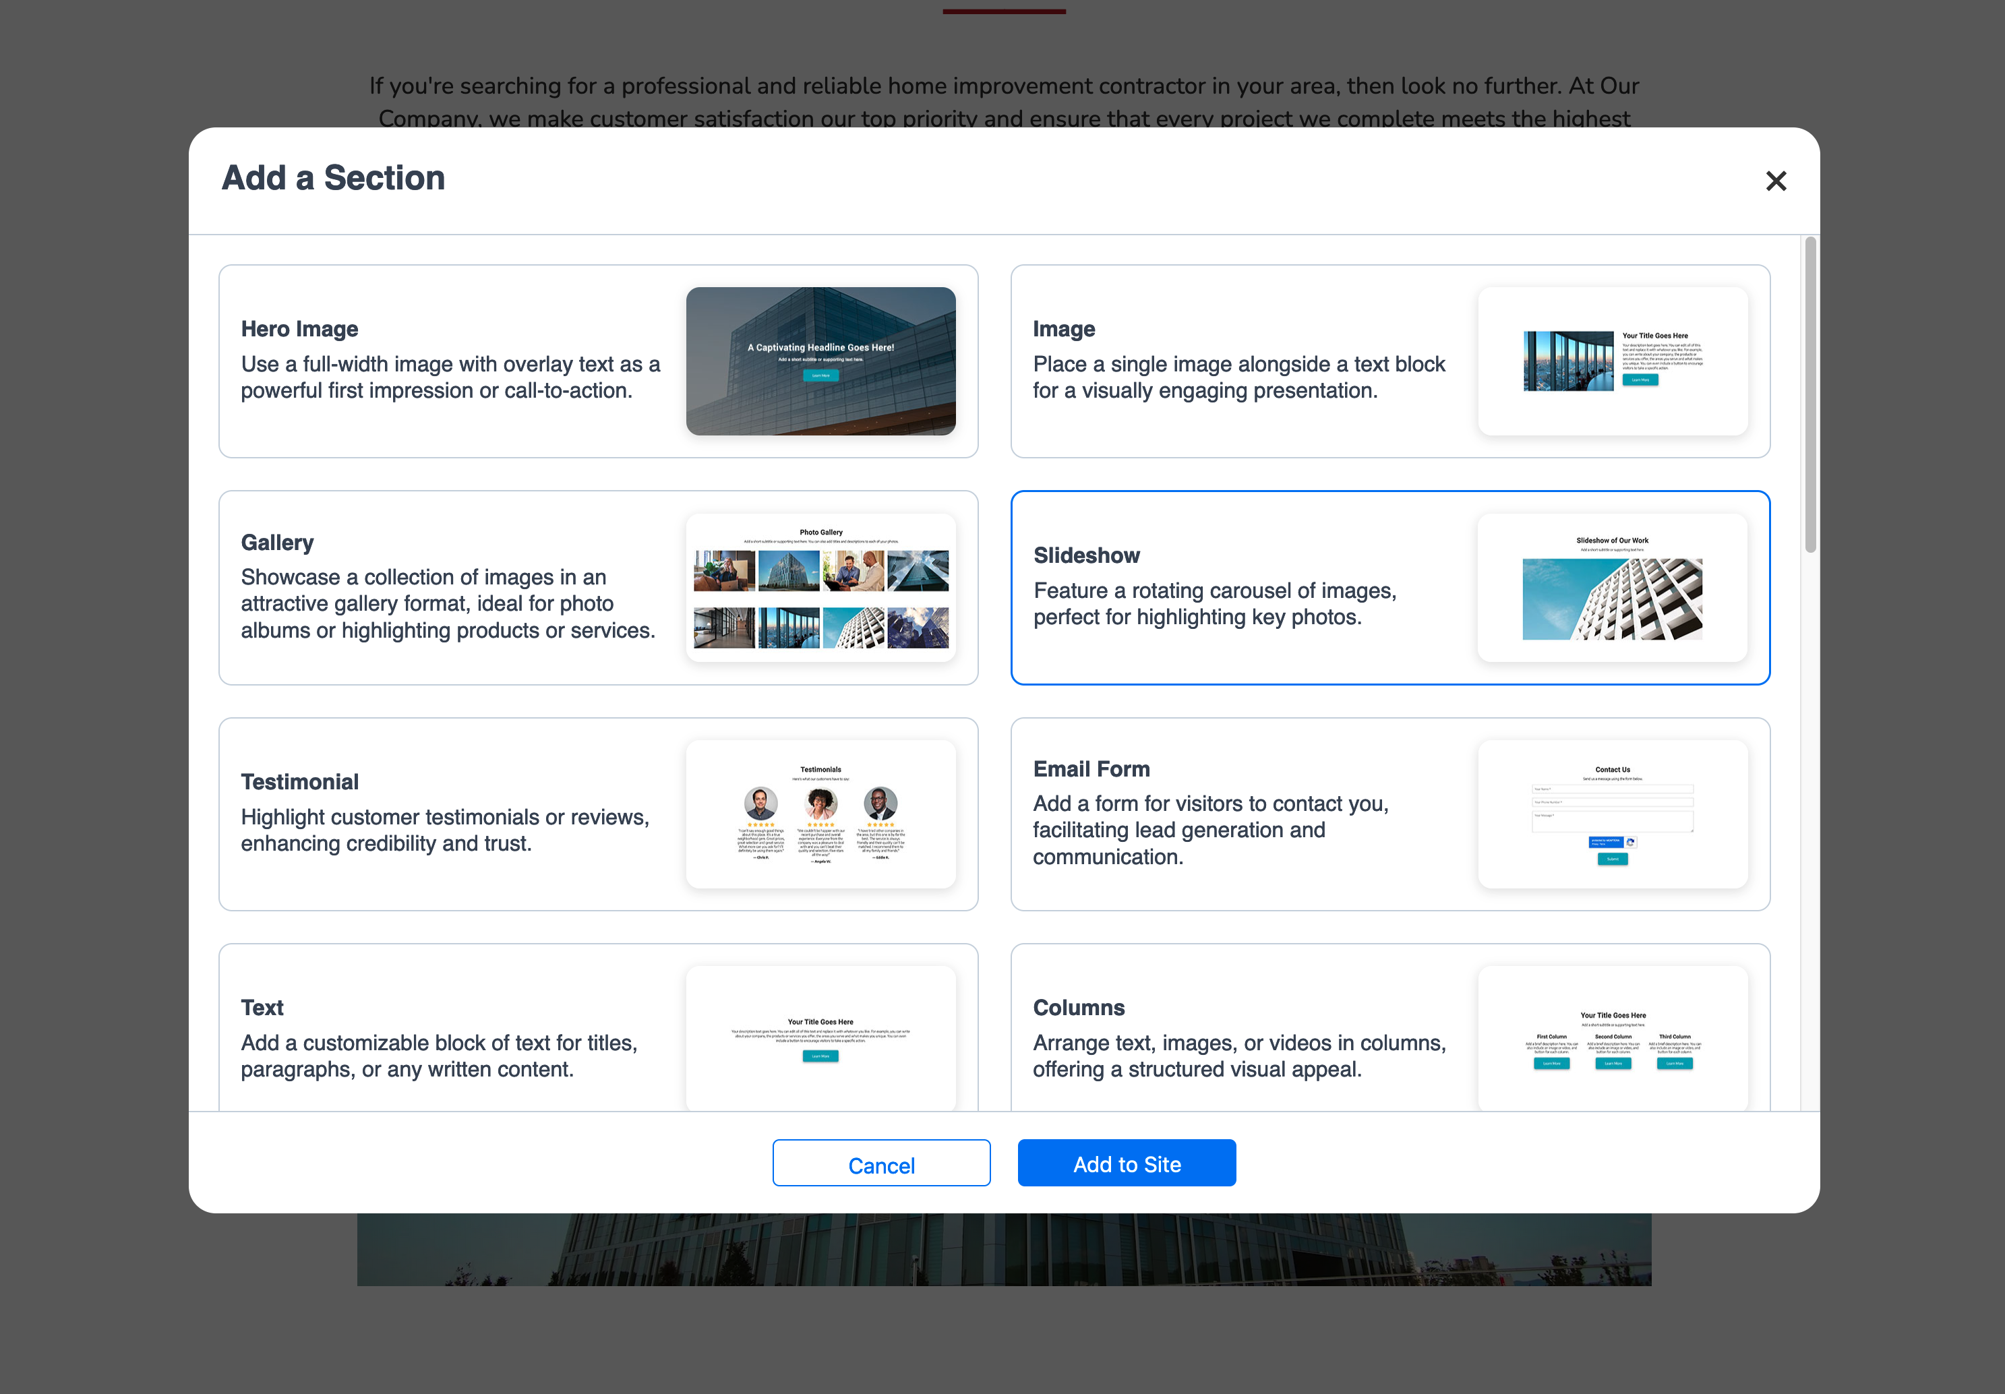The width and height of the screenshot is (2005, 1394).
Task: Choose the Email Form section card
Action: [1390, 814]
